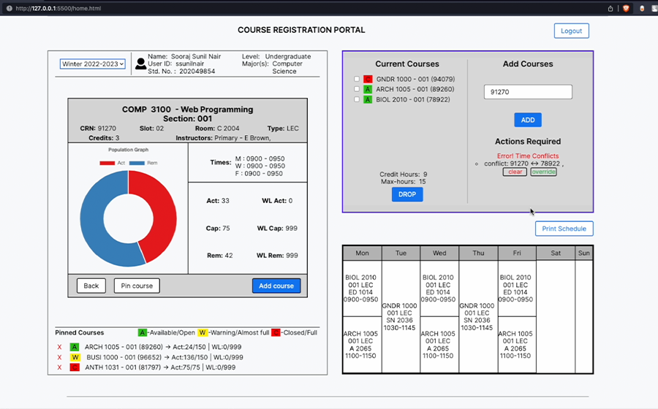Click Print Schedule button
This screenshot has width=658, height=409.
pyautogui.click(x=564, y=229)
